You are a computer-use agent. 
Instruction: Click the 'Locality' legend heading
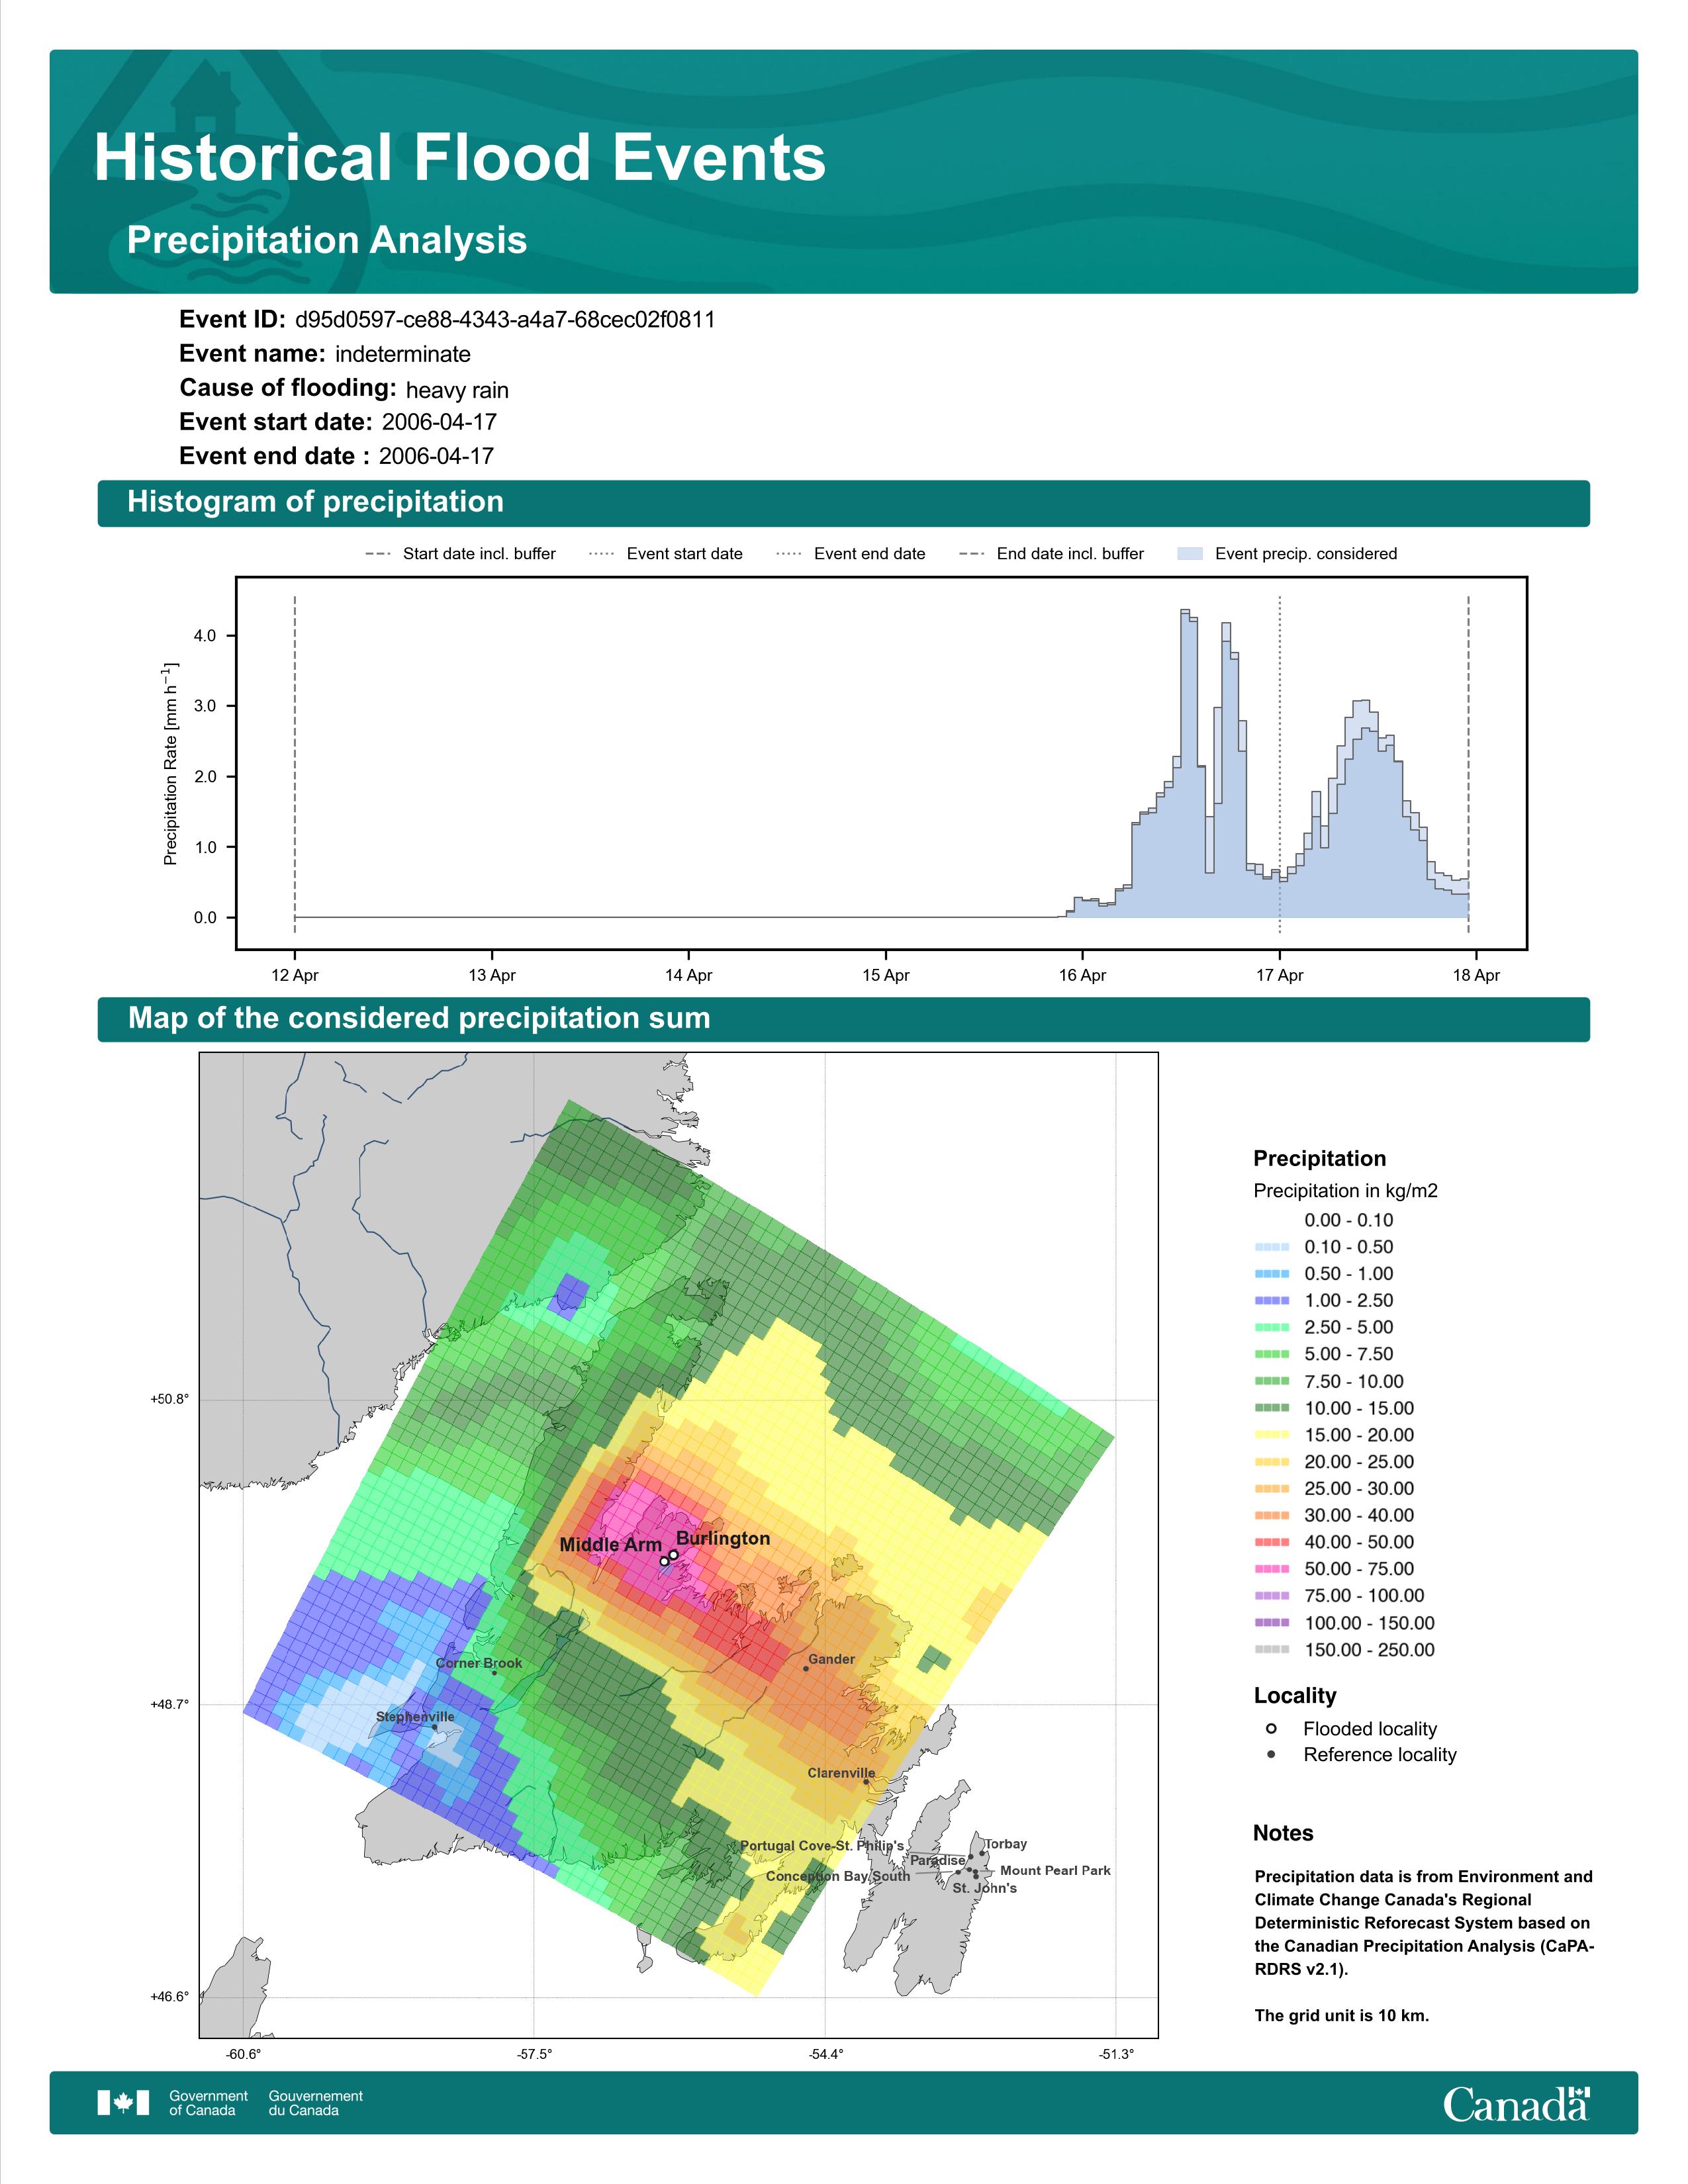(1295, 1695)
